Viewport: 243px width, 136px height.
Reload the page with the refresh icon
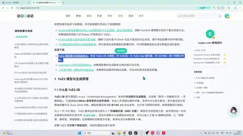tap(12, 8)
